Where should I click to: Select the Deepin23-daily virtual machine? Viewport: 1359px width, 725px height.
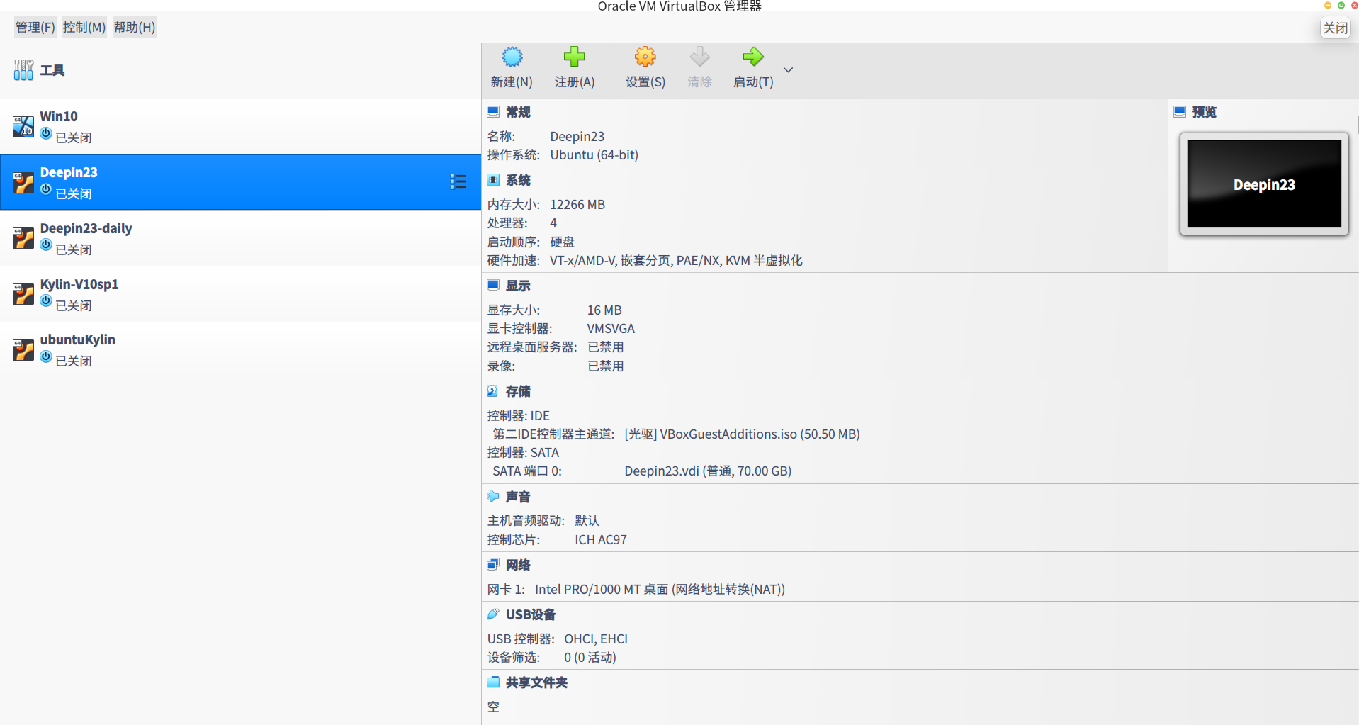[x=86, y=228]
